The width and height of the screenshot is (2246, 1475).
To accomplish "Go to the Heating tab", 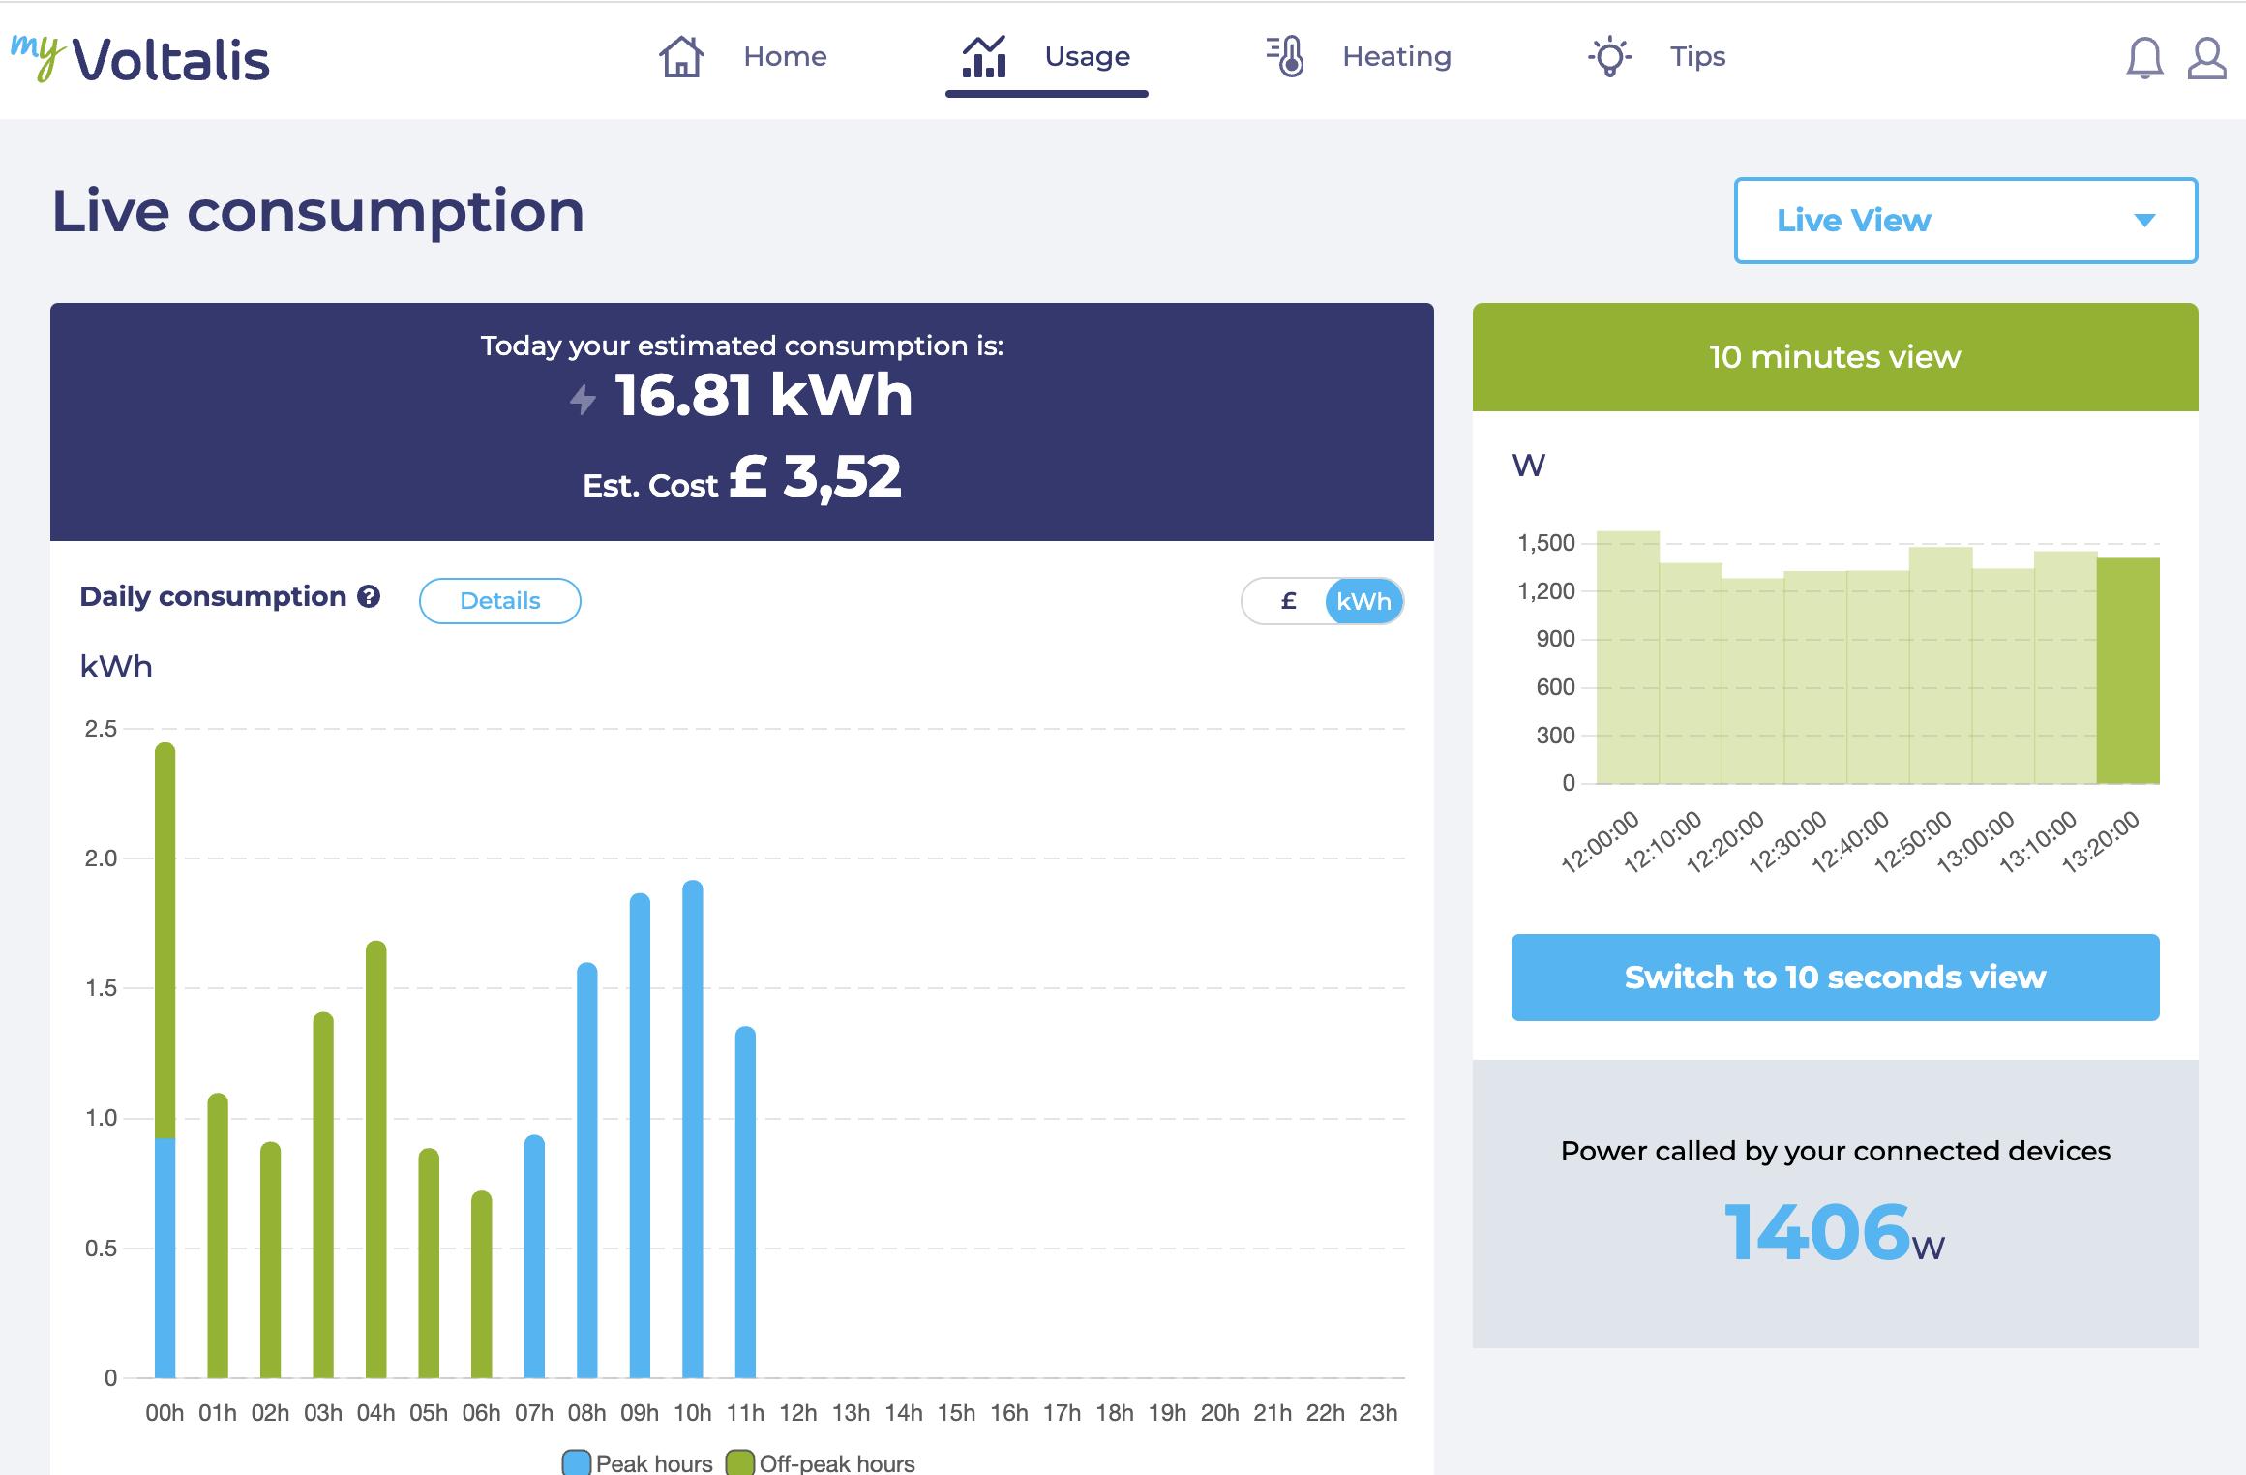I will (1395, 56).
